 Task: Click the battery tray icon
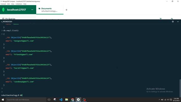click(x=162, y=100)
